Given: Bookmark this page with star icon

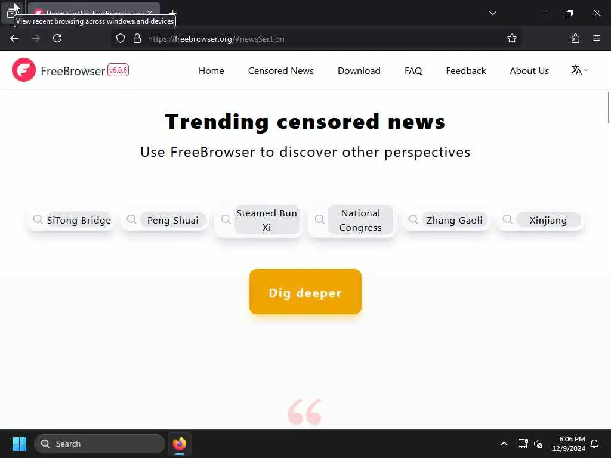Looking at the screenshot, I should [x=511, y=39].
